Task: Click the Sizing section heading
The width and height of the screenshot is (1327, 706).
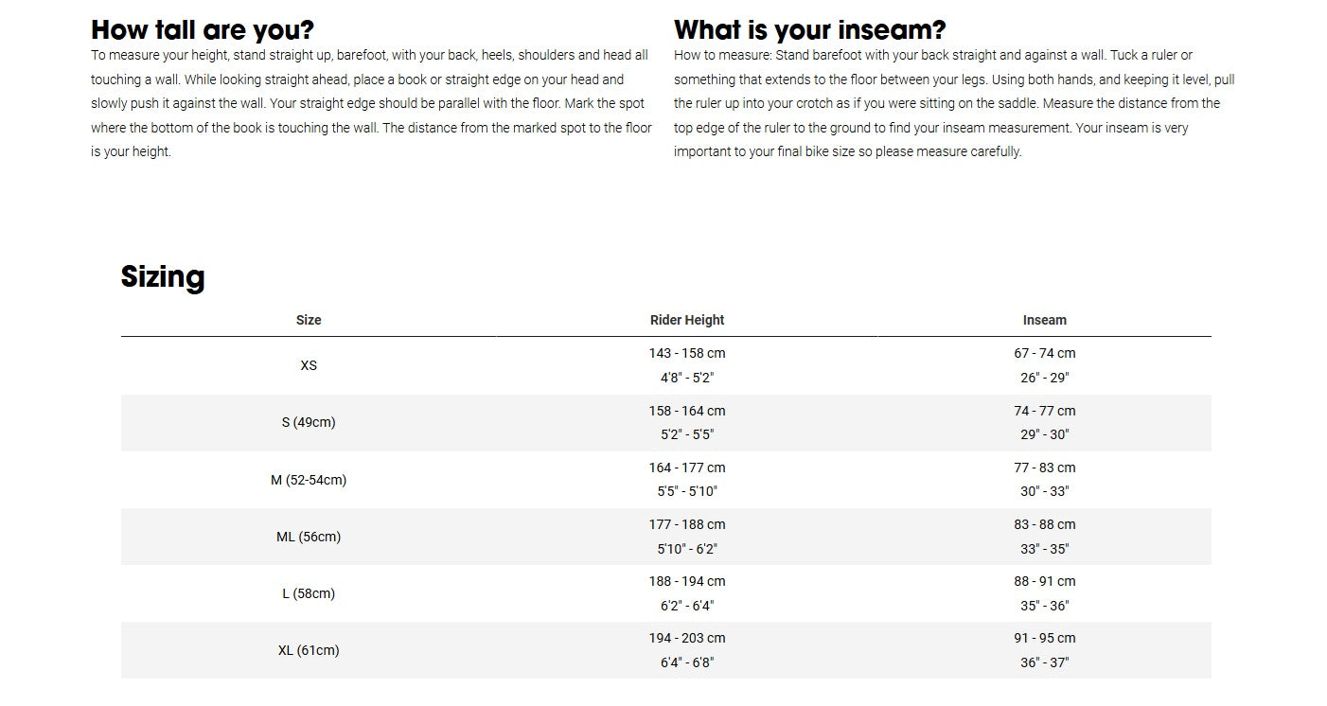Action: pyautogui.click(x=163, y=276)
